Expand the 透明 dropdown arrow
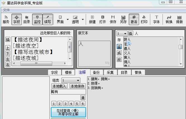Image resolution: width=186 pixels, height=119 pixels. click(83, 20)
